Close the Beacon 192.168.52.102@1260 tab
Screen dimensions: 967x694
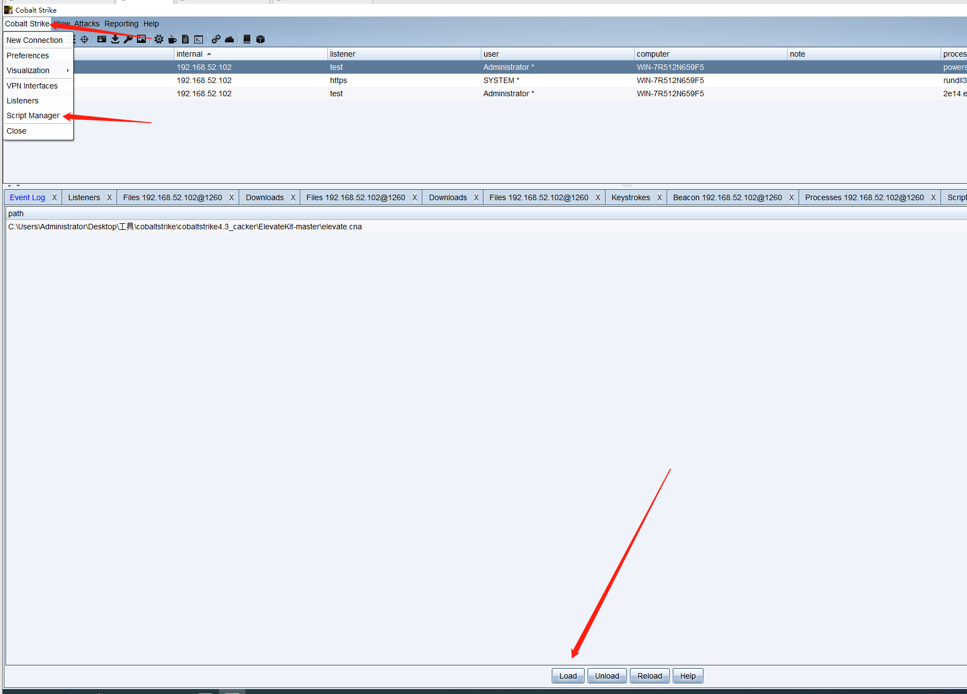point(792,197)
